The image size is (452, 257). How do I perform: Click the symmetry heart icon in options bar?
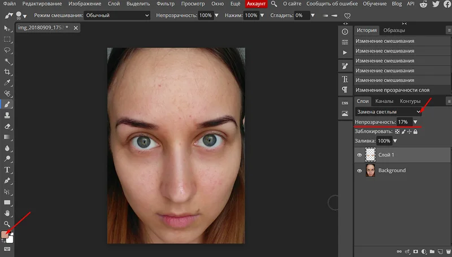click(x=347, y=16)
